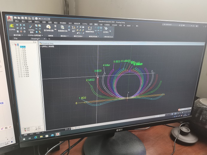Toggle the sun icon on 4 机架 row

tap(19, 55)
